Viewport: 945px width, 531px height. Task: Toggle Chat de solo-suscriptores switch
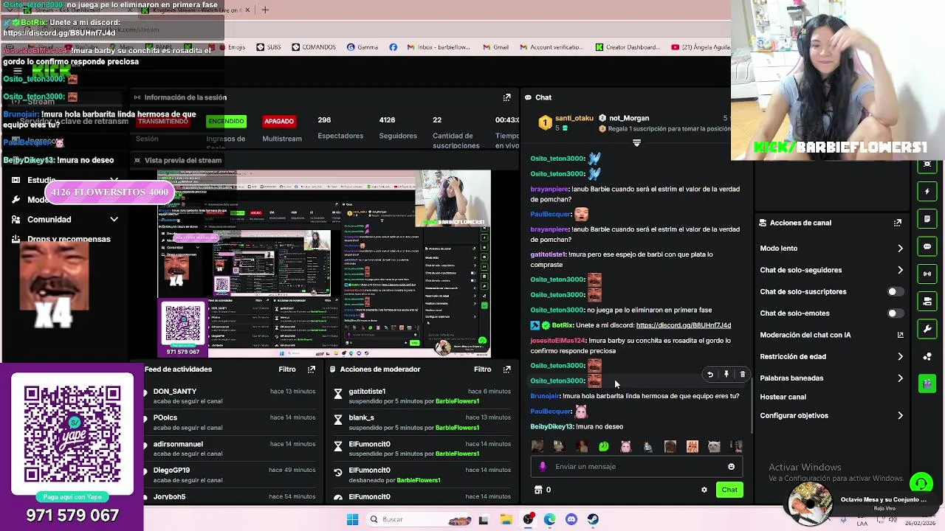coord(895,291)
